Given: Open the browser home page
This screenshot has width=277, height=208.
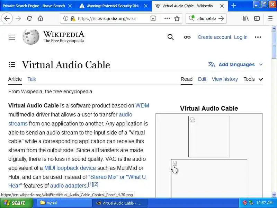Looking at the screenshot, I should (41, 18).
